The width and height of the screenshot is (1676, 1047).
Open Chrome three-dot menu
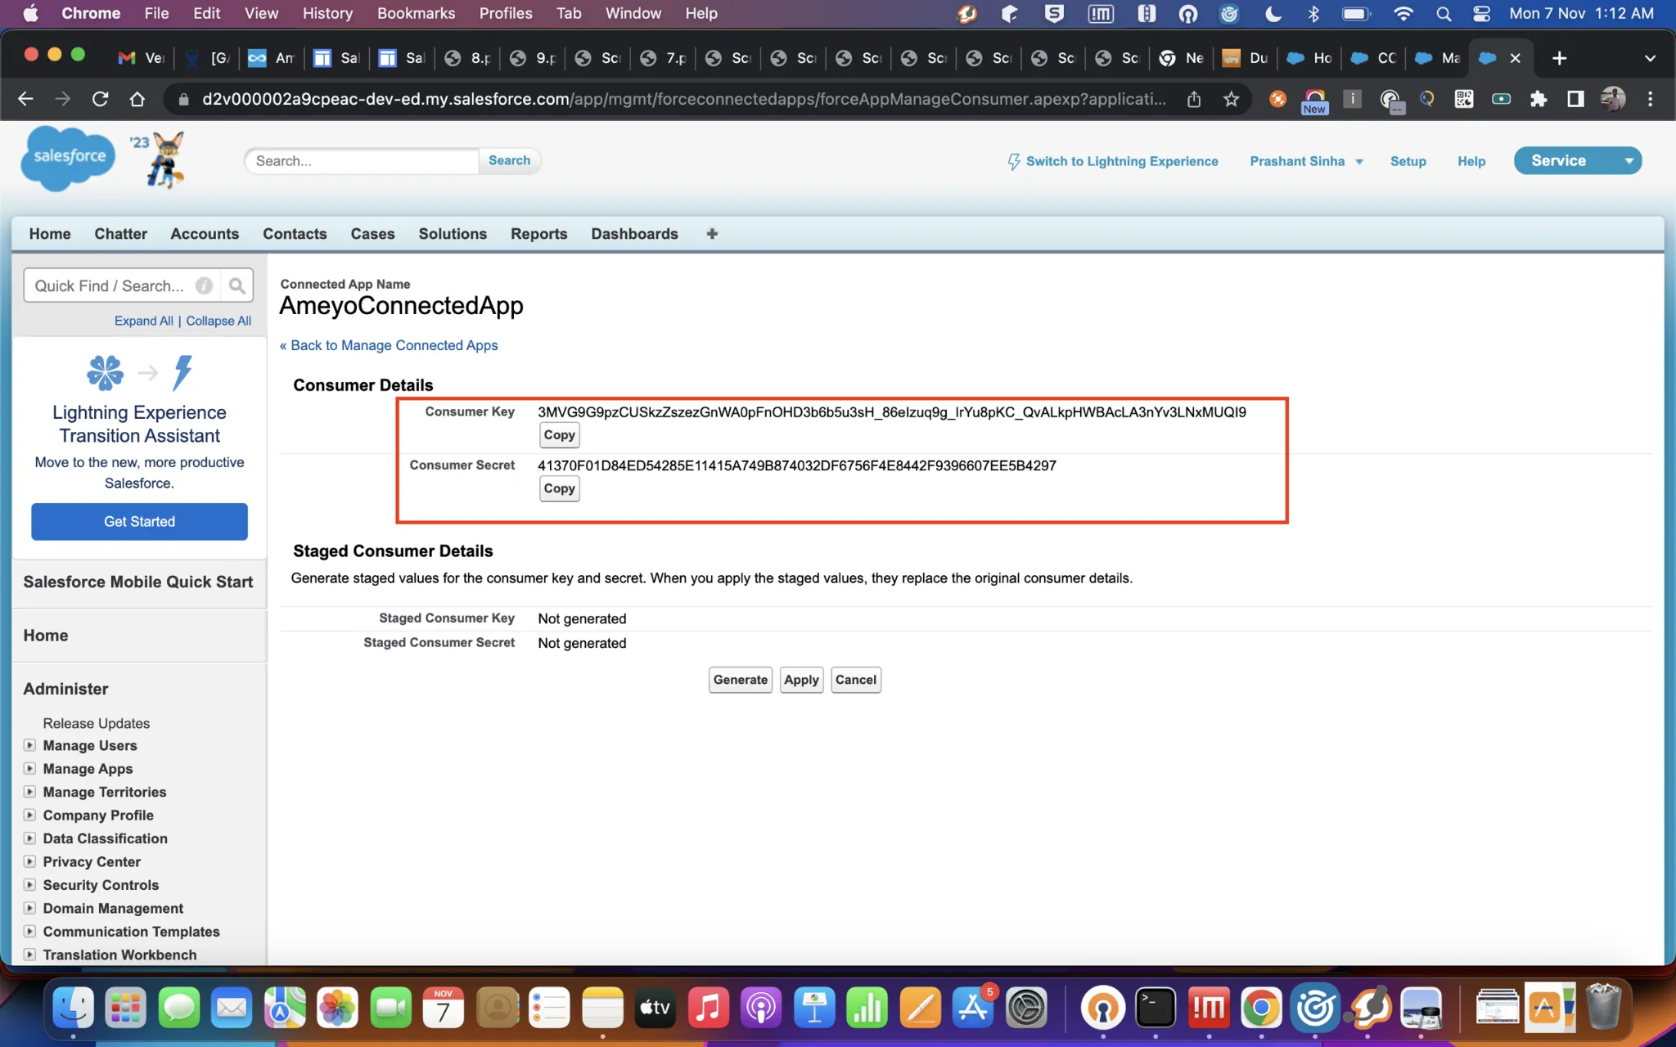click(1651, 99)
